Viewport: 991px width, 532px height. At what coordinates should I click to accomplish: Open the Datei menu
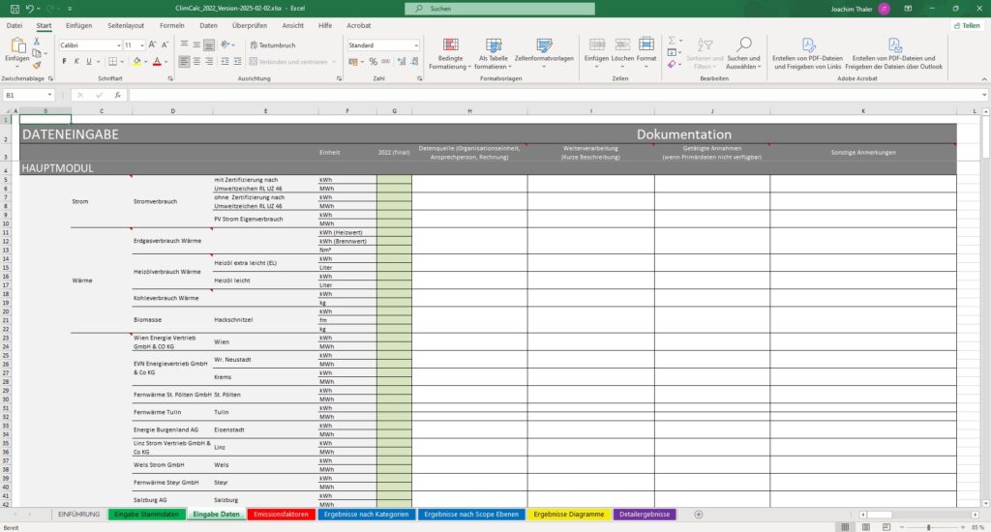point(14,26)
